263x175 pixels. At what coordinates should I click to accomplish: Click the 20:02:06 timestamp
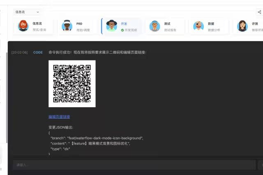click(19, 53)
